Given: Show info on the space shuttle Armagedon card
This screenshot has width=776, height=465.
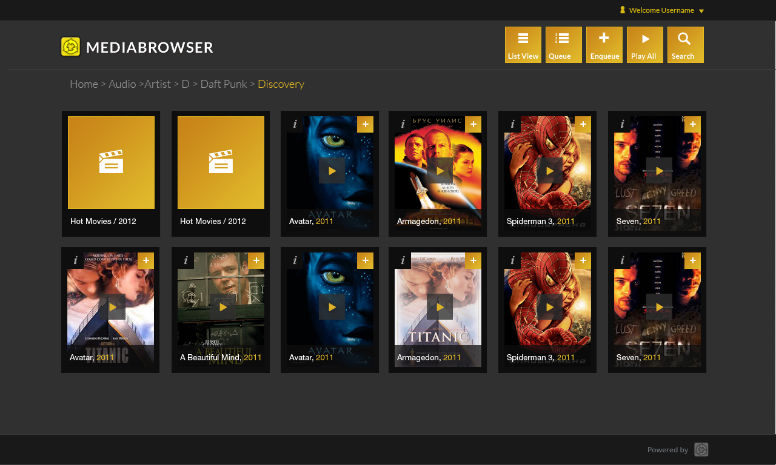Looking at the screenshot, I should click(403, 124).
